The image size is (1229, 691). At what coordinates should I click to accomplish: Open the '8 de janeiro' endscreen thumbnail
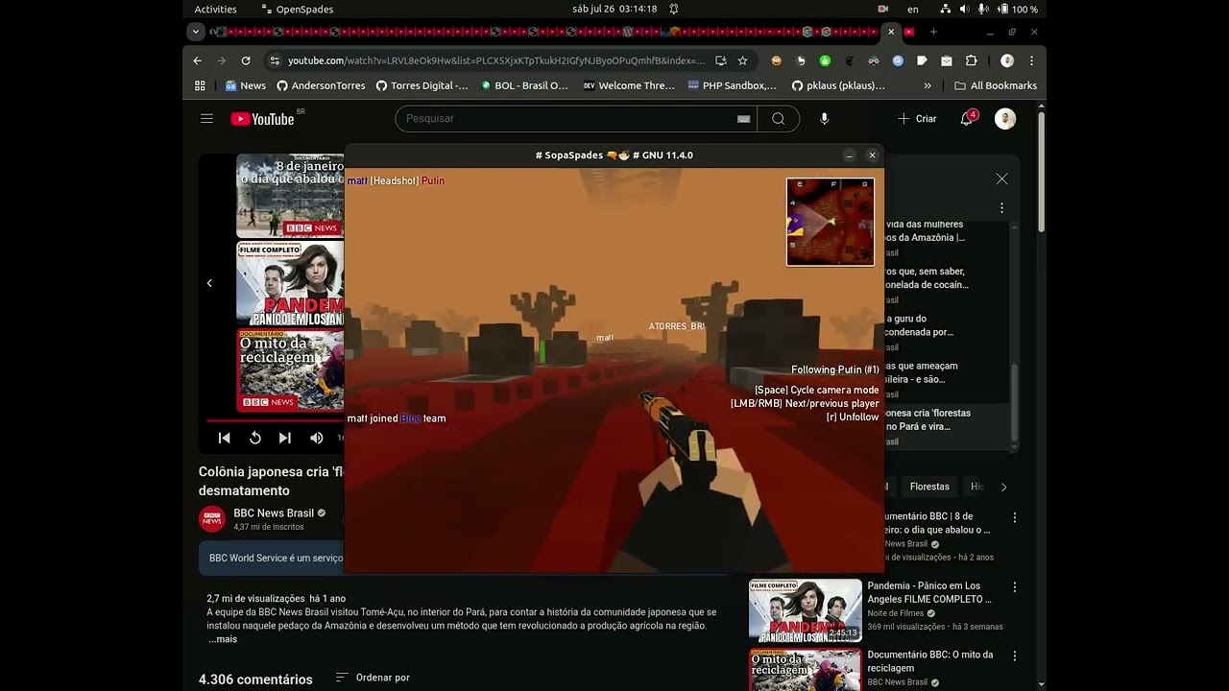(x=290, y=196)
